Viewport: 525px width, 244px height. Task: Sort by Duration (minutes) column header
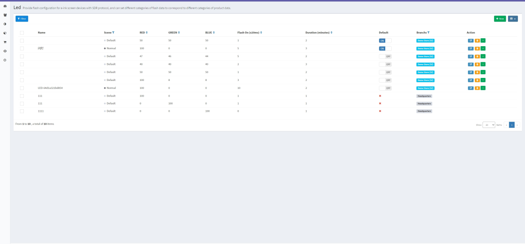[x=319, y=33]
